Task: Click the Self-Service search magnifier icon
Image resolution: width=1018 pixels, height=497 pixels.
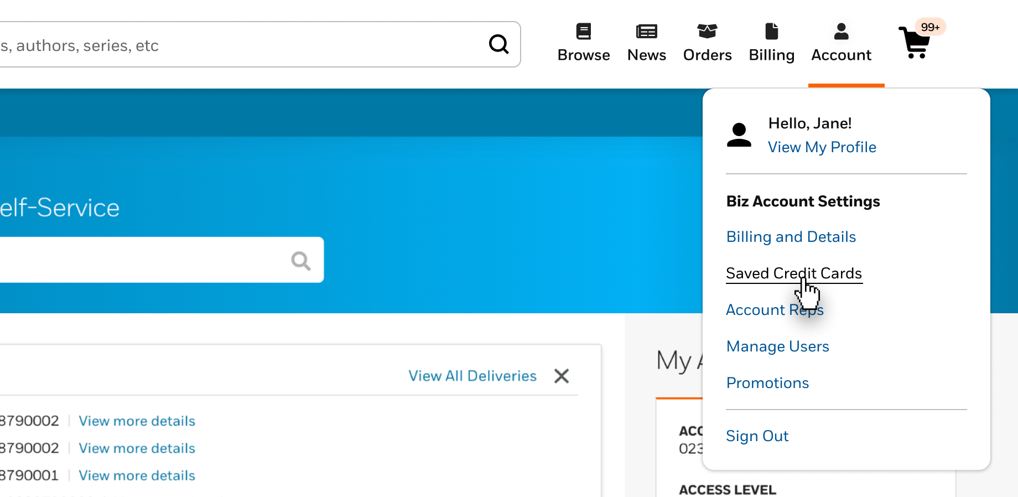Action: (x=301, y=260)
